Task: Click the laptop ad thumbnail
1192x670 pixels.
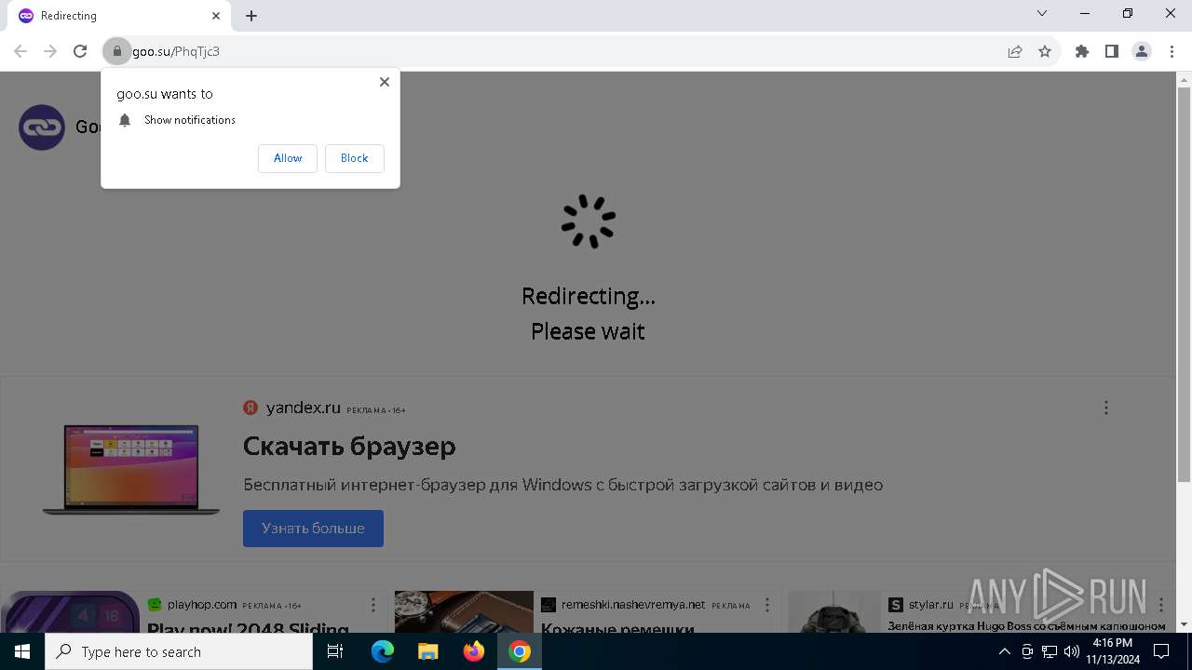Action: coord(131,469)
